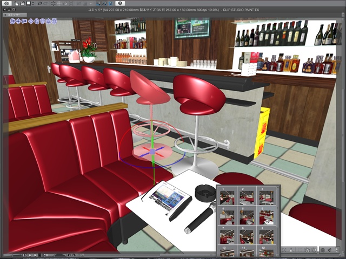Image resolution: width=346 pixels, height=259 pixels.
Task: Select camera pan 3D control icon
Action: [x=18, y=21]
